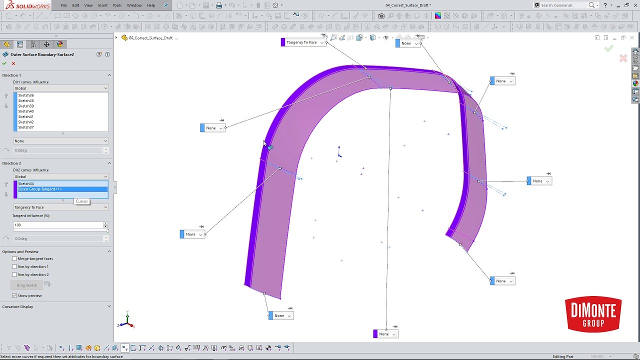Viewport: 640px width, 360px height.
Task: Click the red cancel X in PropertyManager
Action: coord(13,63)
